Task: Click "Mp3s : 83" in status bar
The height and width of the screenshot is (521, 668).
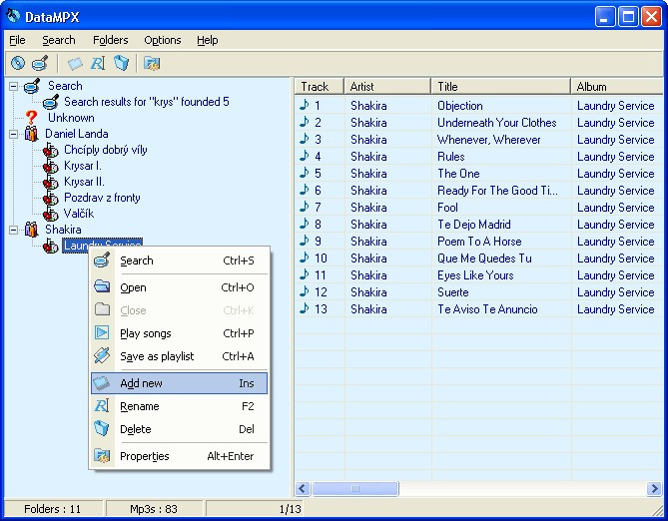Action: click(154, 509)
